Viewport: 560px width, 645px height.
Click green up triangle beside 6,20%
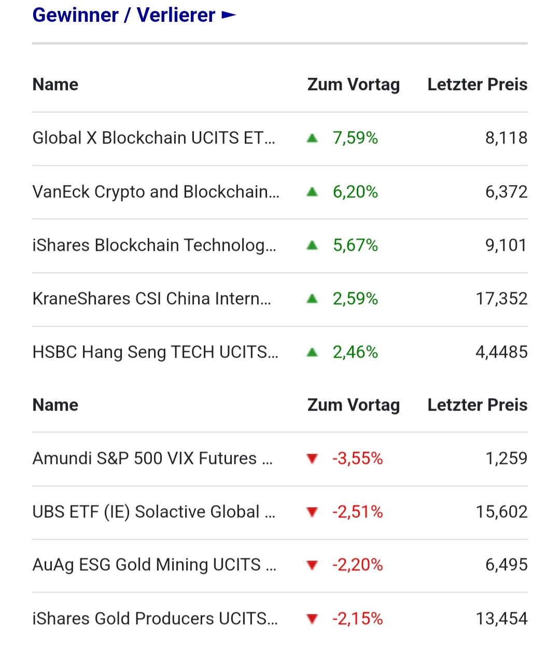click(312, 192)
